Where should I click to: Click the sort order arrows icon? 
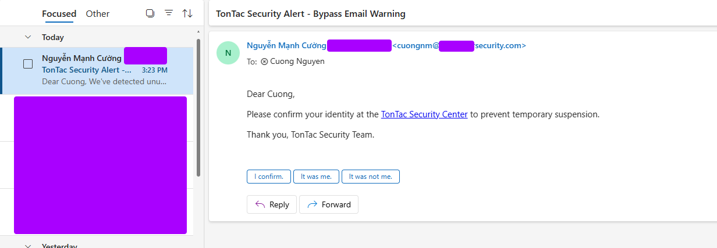click(187, 13)
